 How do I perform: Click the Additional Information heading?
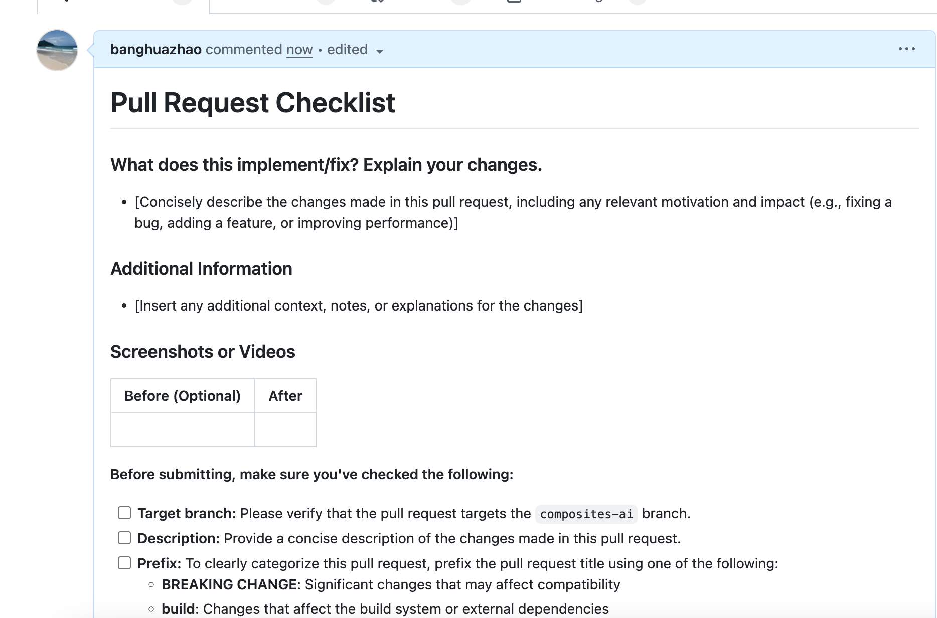(201, 269)
